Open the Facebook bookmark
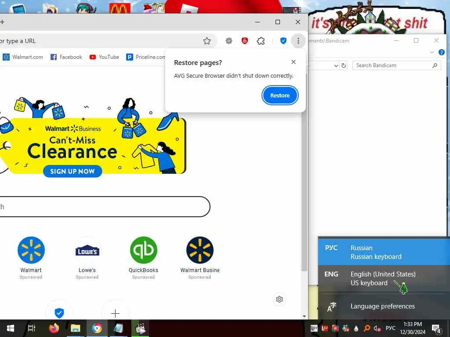This screenshot has height=337, width=450. coord(66,57)
